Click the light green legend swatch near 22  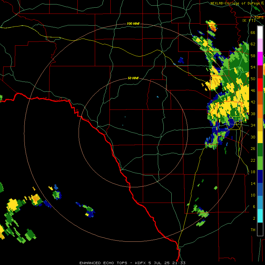260,163
